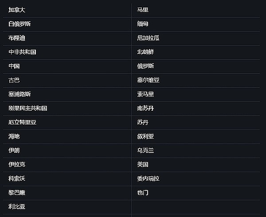Select the 白俄罗斯 entry
The image size is (266, 217).
[x=20, y=24]
